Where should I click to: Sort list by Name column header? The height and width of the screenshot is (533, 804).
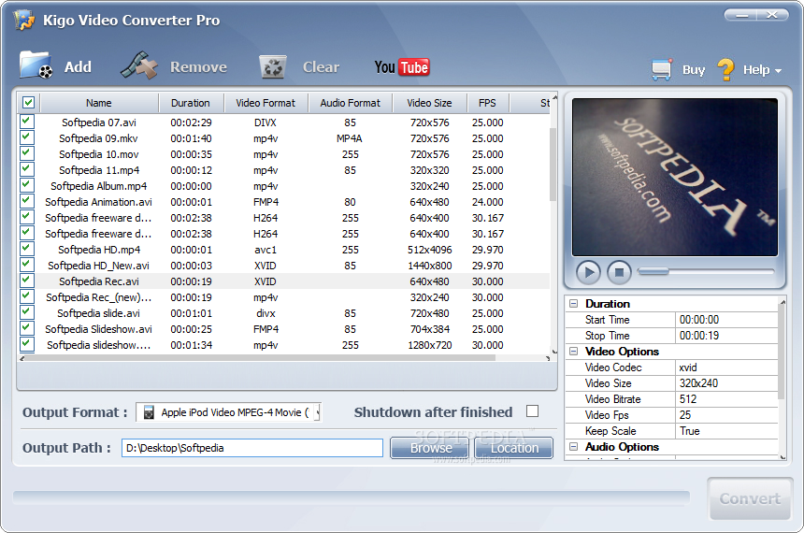click(99, 103)
